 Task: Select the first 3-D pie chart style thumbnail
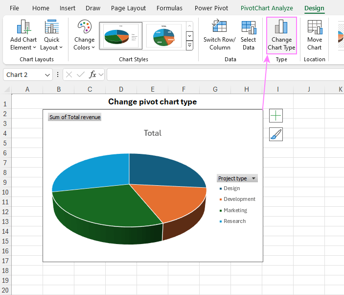(121, 36)
